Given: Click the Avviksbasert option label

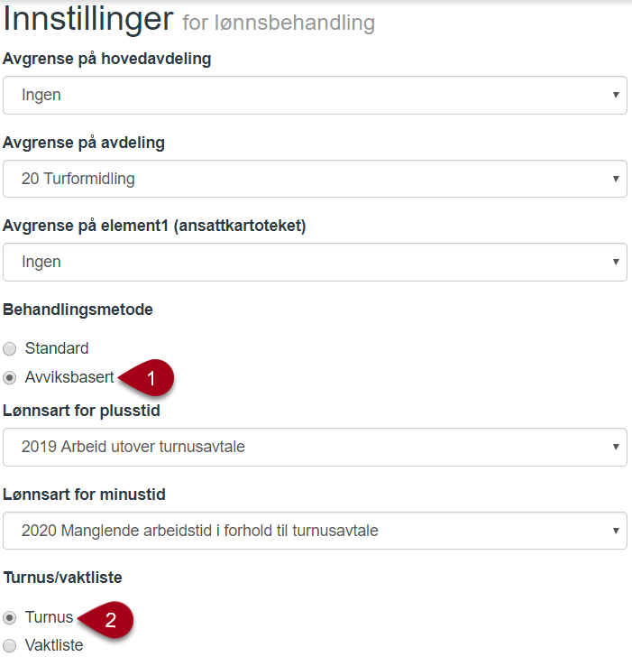Looking at the screenshot, I should tap(69, 377).
